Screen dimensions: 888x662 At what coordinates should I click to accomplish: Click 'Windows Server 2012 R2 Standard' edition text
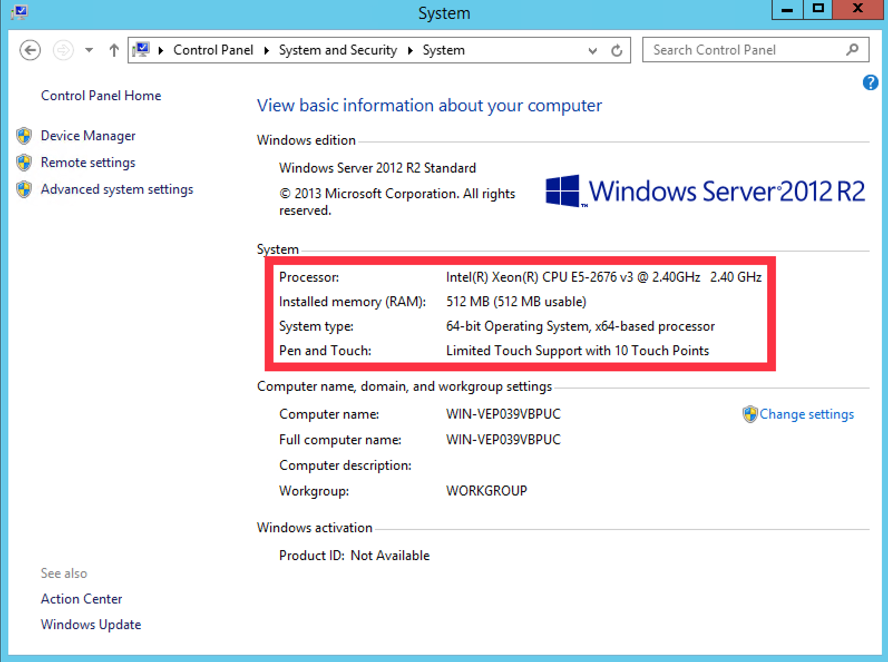click(x=378, y=168)
